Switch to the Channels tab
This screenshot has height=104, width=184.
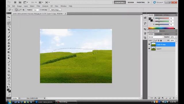pos(159,34)
